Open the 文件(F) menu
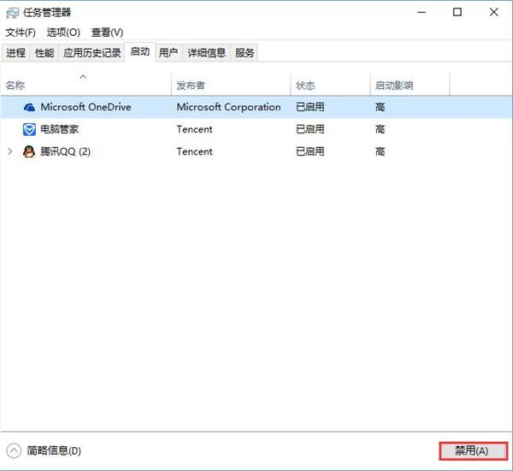513x471 pixels. click(x=21, y=32)
